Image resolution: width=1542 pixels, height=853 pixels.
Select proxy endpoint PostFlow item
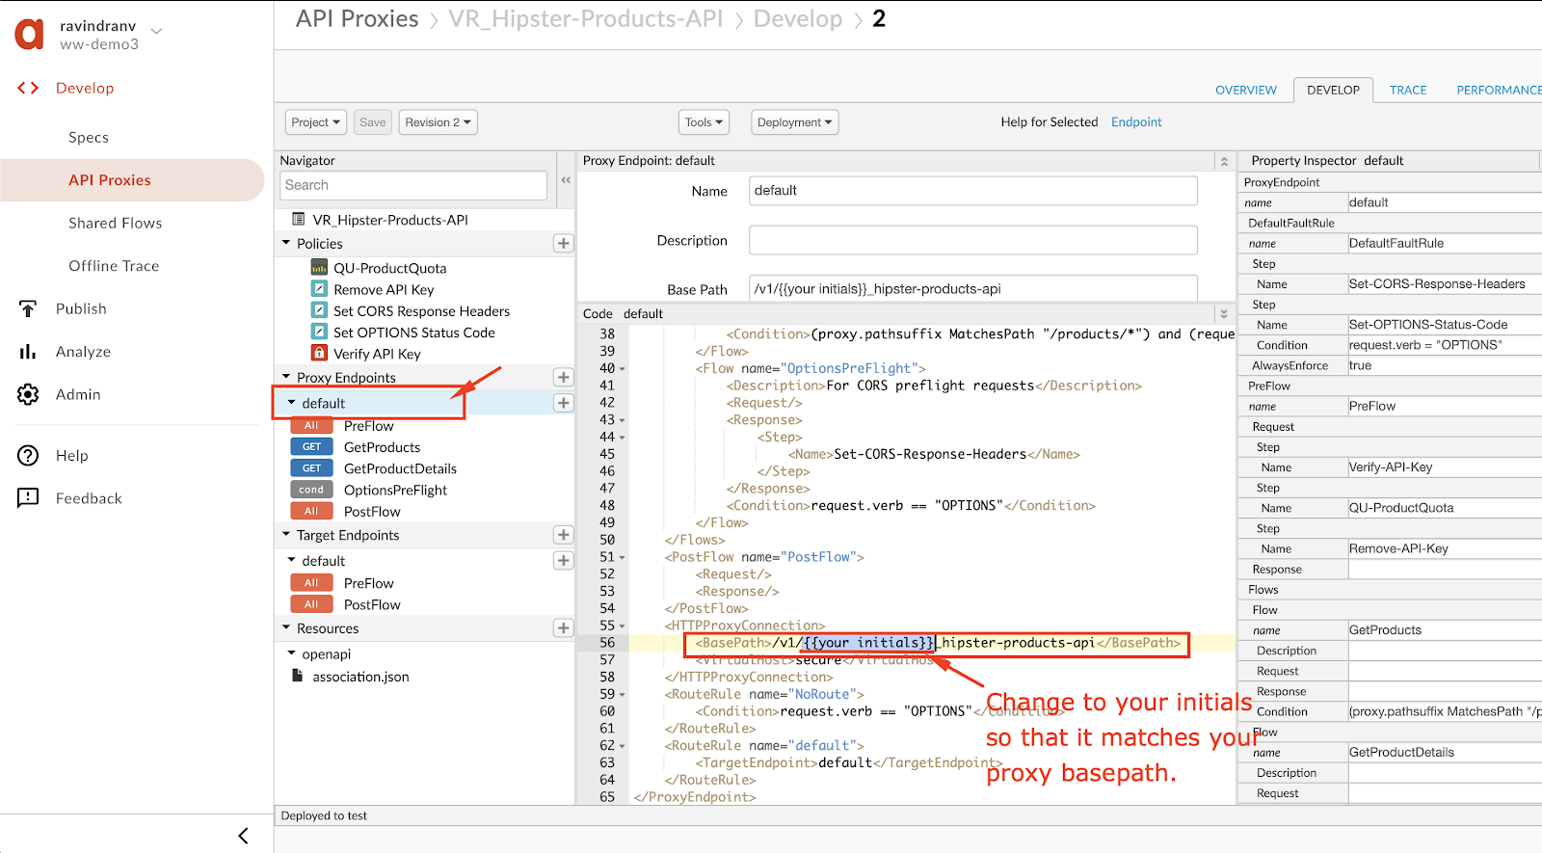[372, 511]
